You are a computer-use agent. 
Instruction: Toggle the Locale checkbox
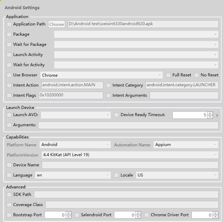click(x=116, y=175)
